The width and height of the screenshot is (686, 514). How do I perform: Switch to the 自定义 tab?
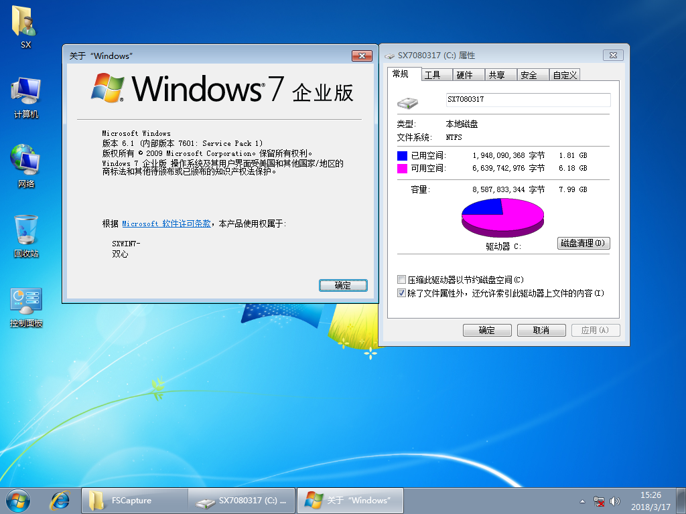(565, 75)
